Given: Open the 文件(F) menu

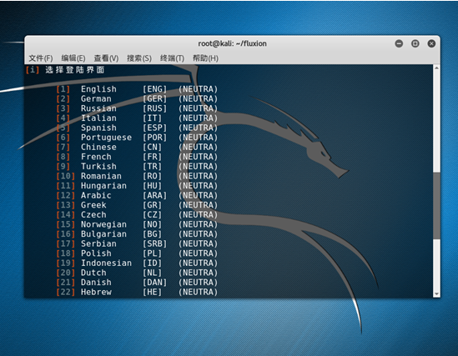Looking at the screenshot, I should pyautogui.click(x=41, y=58).
